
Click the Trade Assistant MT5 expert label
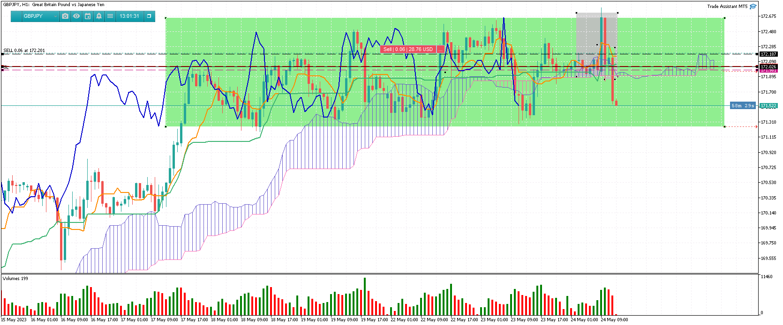pyautogui.click(x=727, y=6)
